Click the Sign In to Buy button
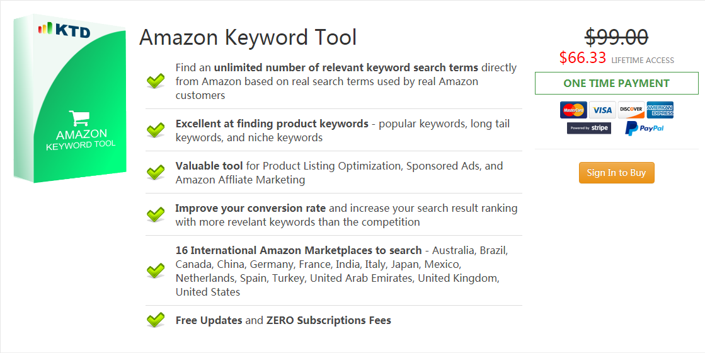Image resolution: width=705 pixels, height=353 pixels. coord(616,173)
